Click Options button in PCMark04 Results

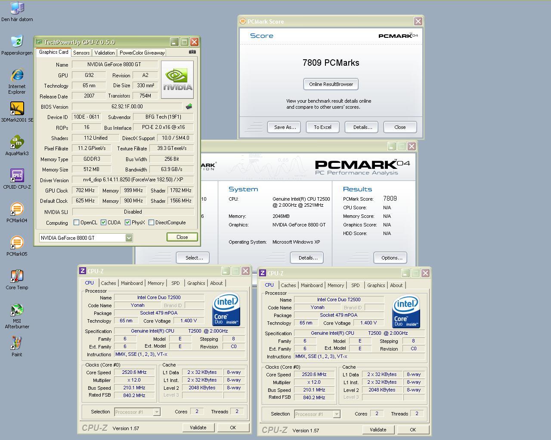pos(391,258)
